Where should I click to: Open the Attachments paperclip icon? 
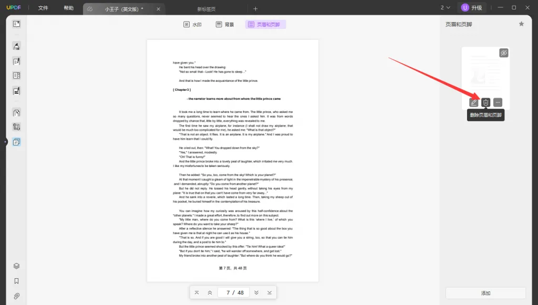tap(16, 296)
